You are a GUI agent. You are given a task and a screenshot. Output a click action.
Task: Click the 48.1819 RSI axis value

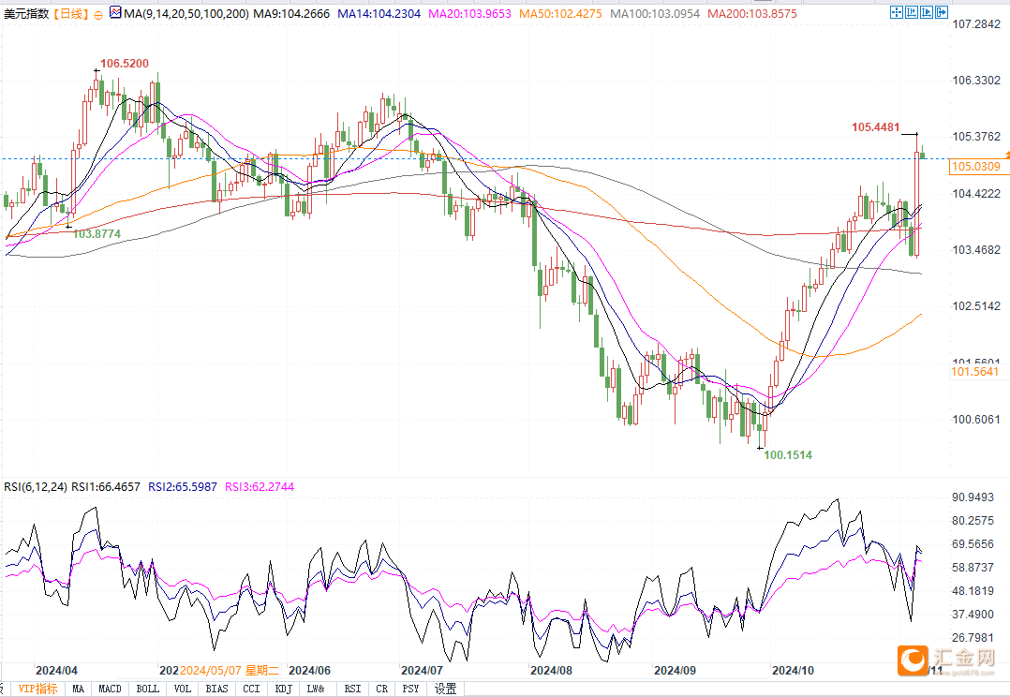coord(973,591)
